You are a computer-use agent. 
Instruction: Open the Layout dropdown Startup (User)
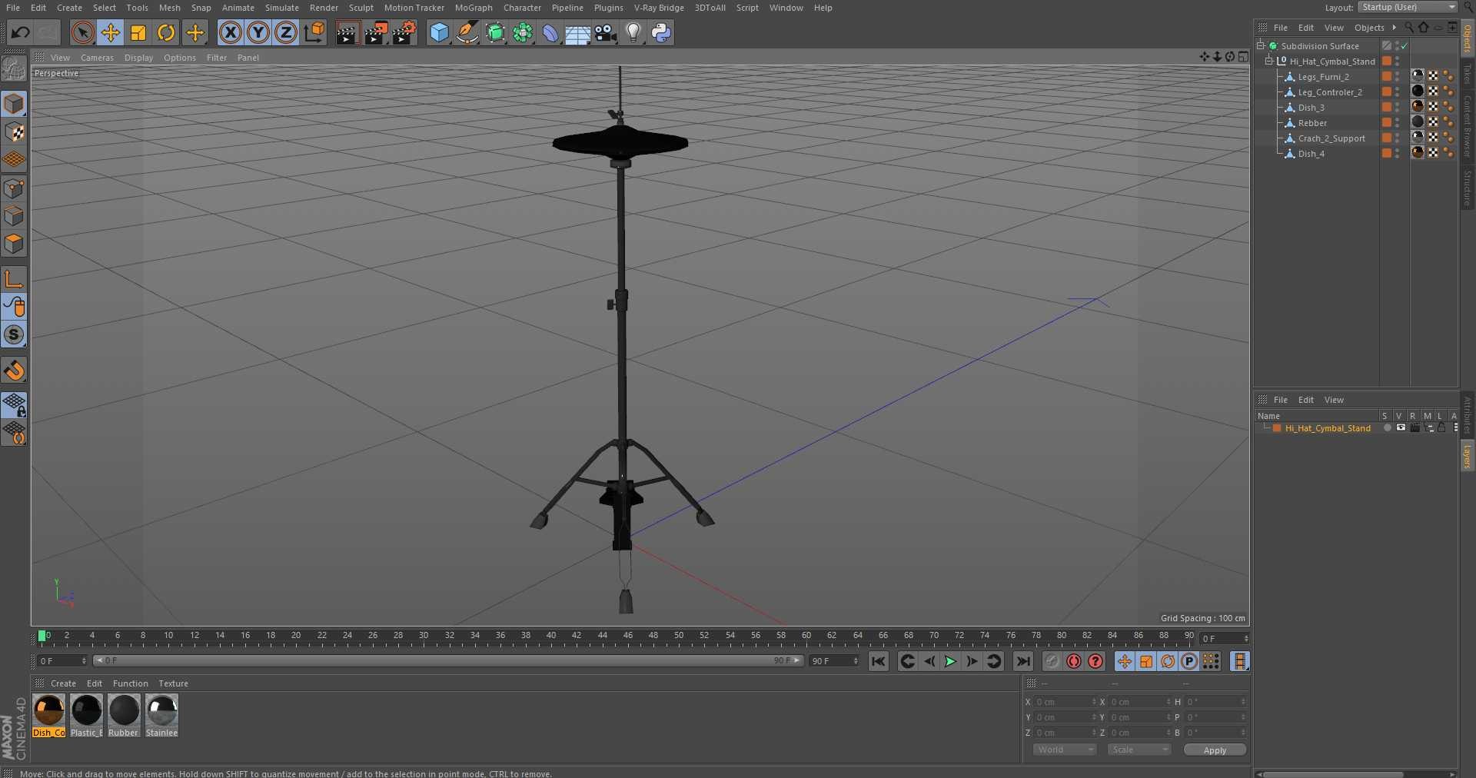[x=1408, y=7]
